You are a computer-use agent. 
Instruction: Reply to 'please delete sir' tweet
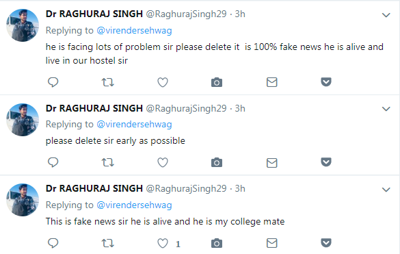tap(53, 162)
